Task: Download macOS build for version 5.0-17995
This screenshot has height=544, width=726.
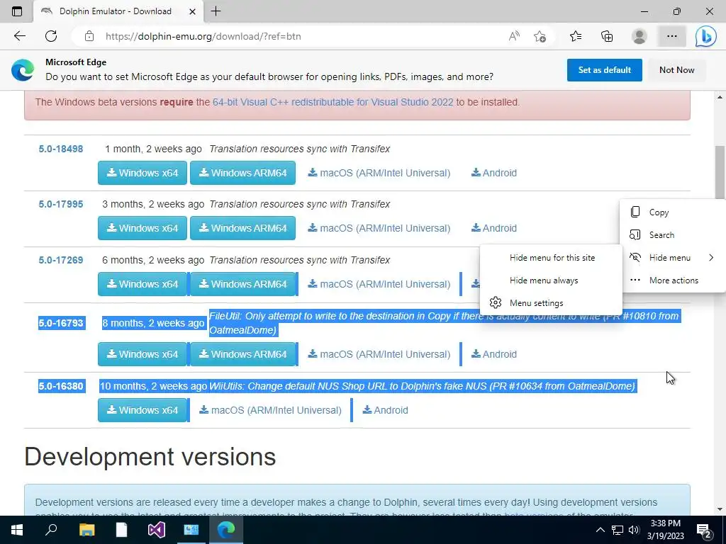Action: pos(379,228)
